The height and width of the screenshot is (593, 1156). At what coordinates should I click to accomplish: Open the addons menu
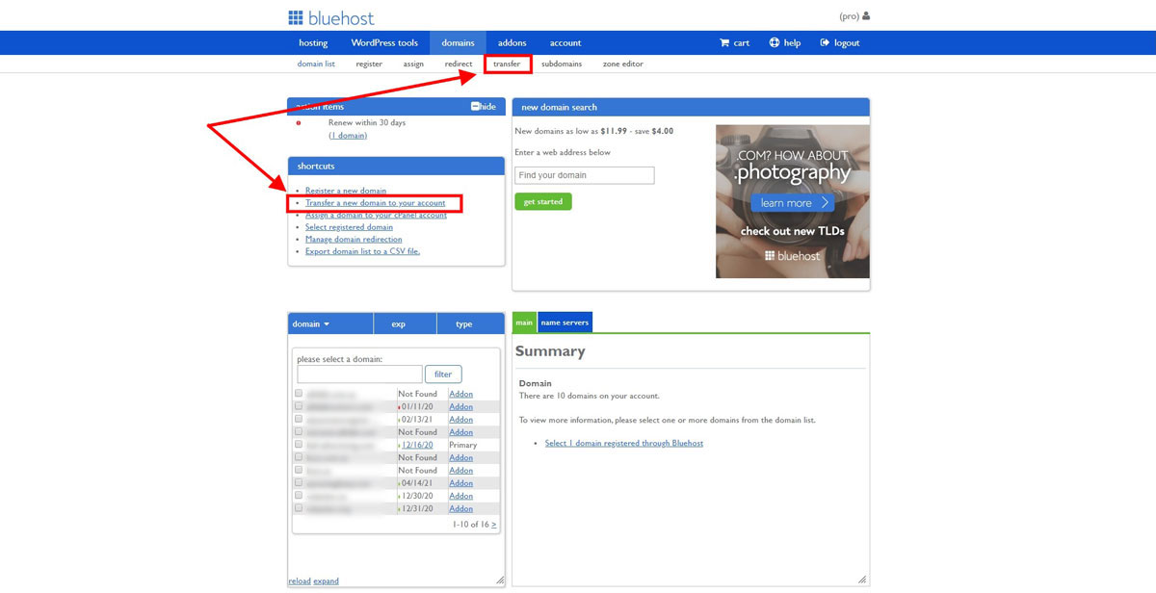[x=512, y=42]
